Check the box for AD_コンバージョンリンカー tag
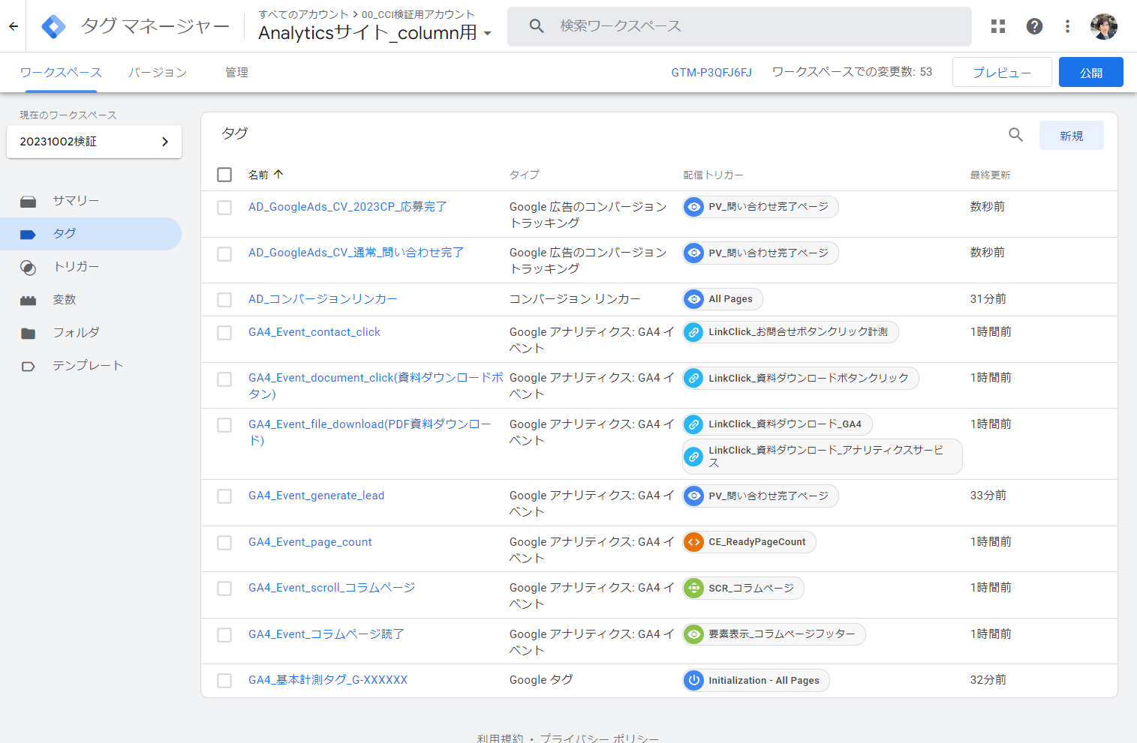1137x743 pixels. [x=224, y=300]
